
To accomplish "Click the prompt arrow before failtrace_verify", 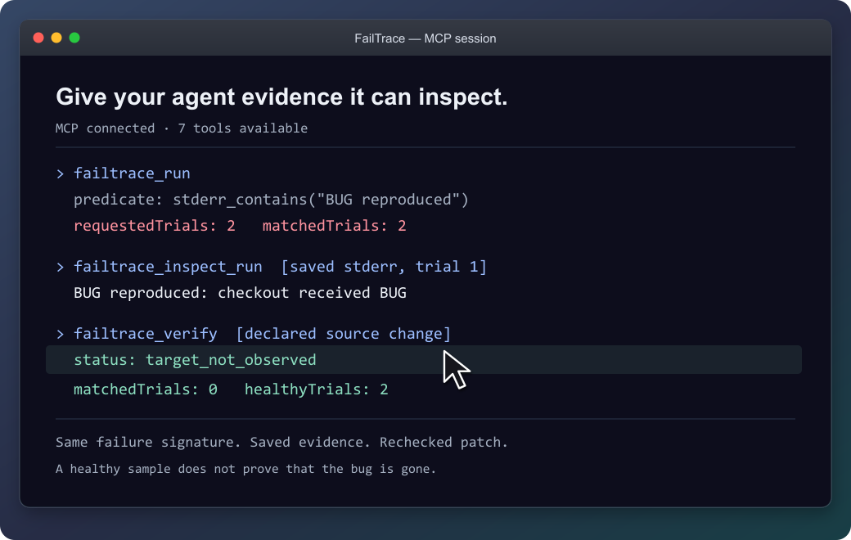I will [x=61, y=335].
